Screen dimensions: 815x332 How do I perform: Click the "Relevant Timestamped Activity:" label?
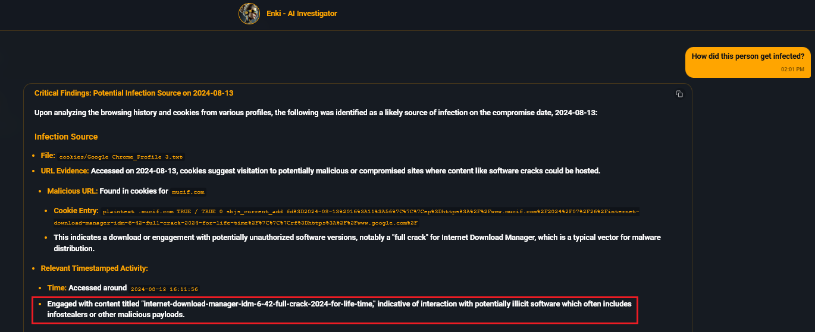click(x=94, y=268)
